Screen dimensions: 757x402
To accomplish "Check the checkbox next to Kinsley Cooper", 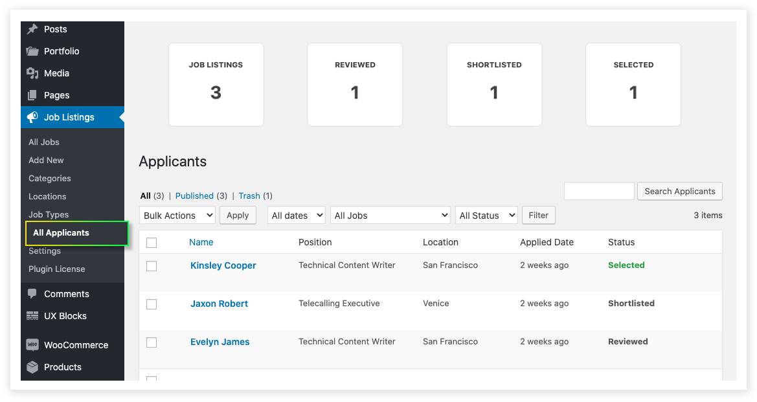I will [x=152, y=265].
